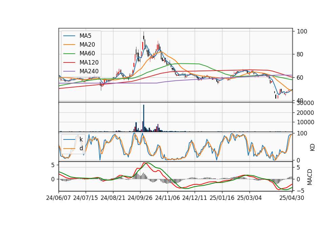Click the MA5 legend label
This screenshot has height=233, width=325.
[x=85, y=36]
